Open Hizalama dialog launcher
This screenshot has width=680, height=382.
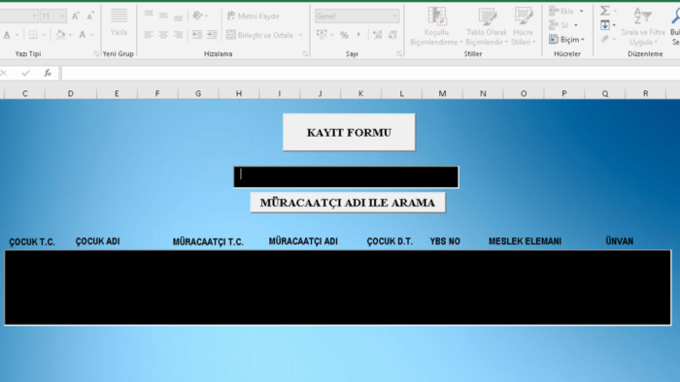tap(305, 54)
